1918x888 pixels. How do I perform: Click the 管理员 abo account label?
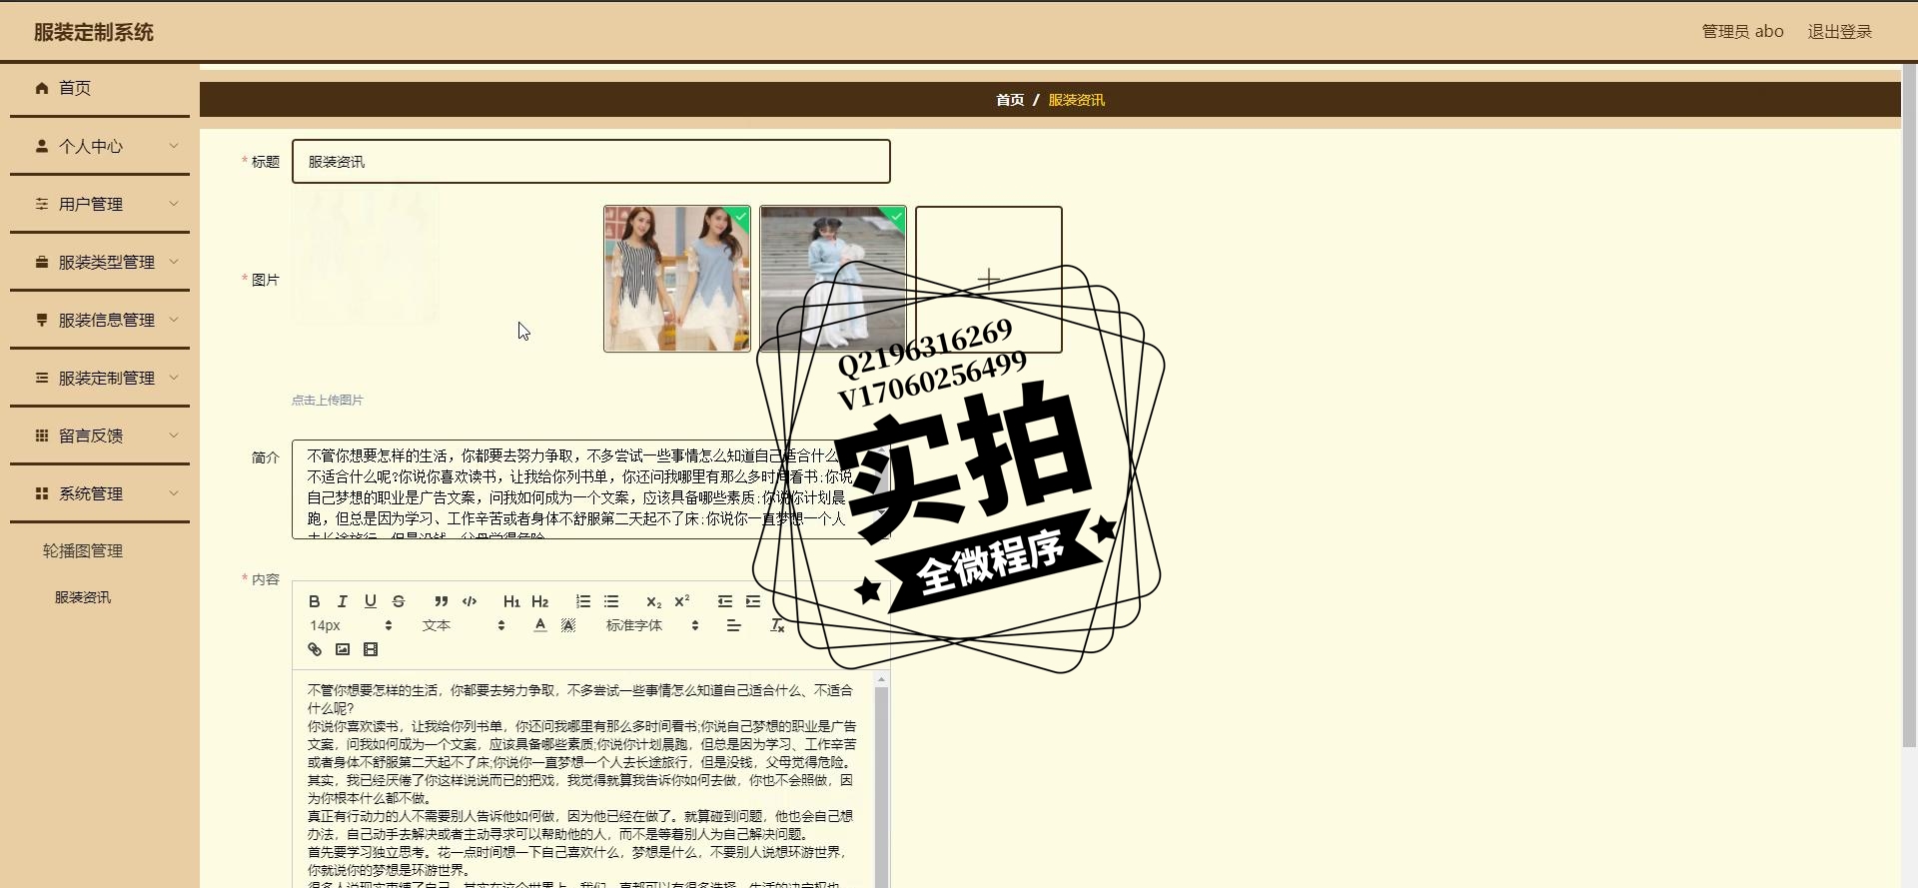point(1742,32)
